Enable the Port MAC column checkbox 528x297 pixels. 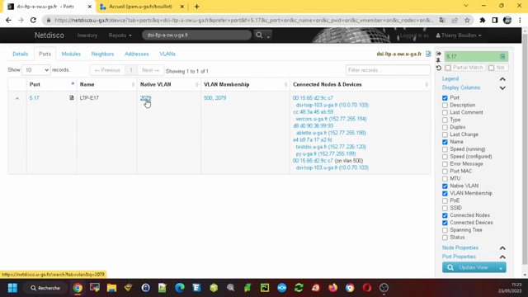445,172
